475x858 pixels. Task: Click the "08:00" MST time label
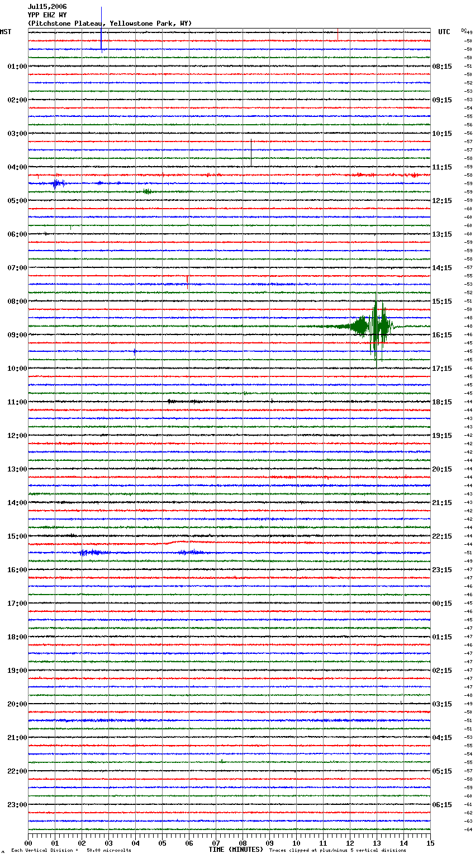17,301
